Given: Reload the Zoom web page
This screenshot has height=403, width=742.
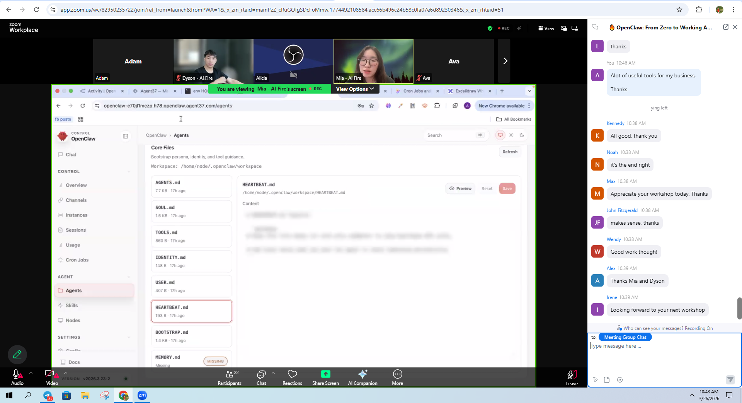Looking at the screenshot, I should (x=36, y=10).
